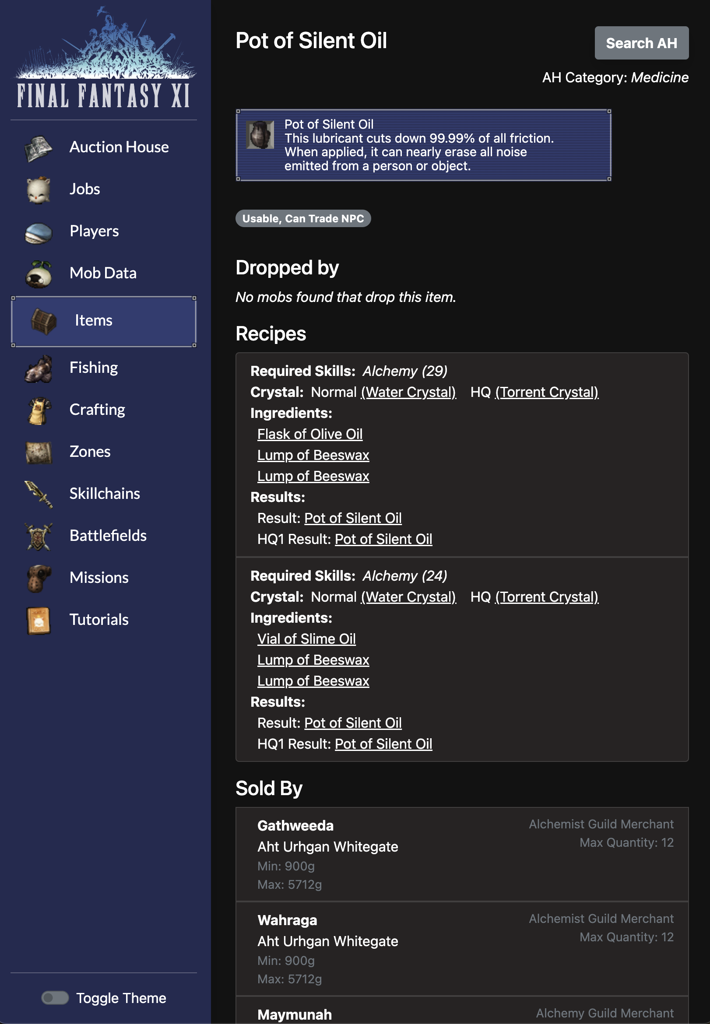The image size is (710, 1024).
Task: Open Skillchains via the sword icon
Action: point(38,494)
